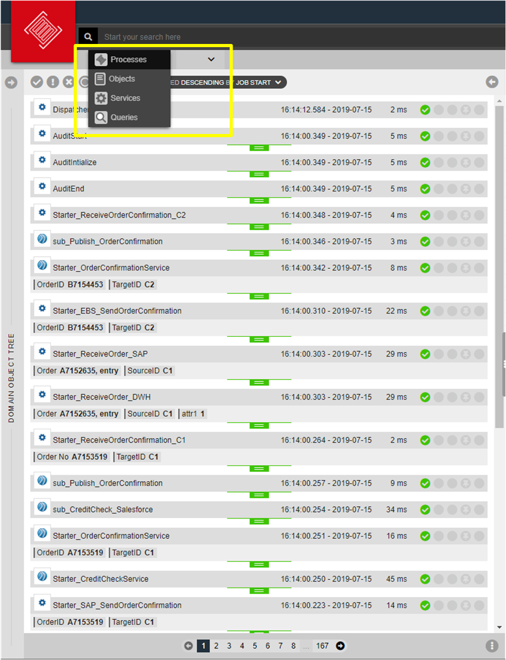The image size is (506, 660).
Task: Open gear icon of AuditEnd row
Action: point(42,186)
